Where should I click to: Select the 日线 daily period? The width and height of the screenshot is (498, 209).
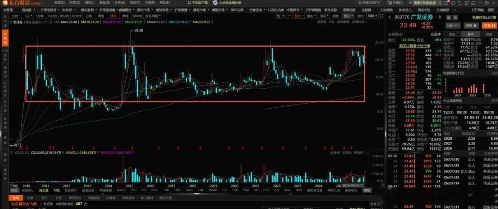coord(89,16)
